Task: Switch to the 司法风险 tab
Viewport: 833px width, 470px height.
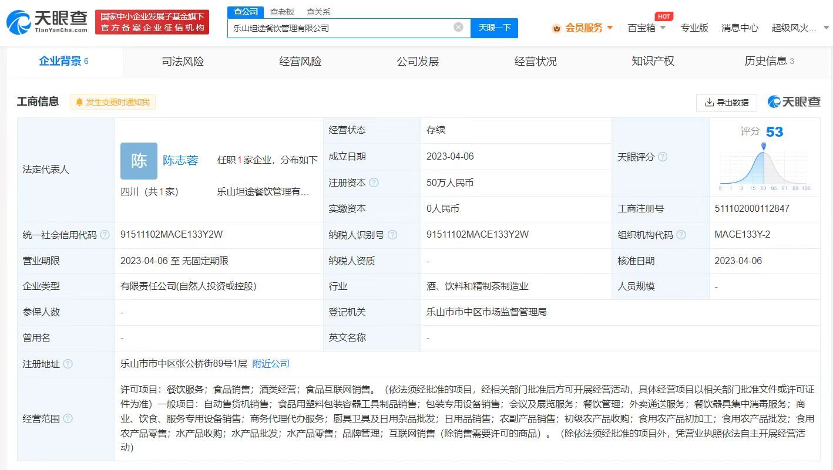Action: pos(182,61)
